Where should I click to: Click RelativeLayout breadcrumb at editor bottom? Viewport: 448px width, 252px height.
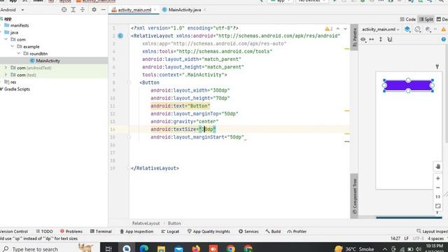coord(146,223)
